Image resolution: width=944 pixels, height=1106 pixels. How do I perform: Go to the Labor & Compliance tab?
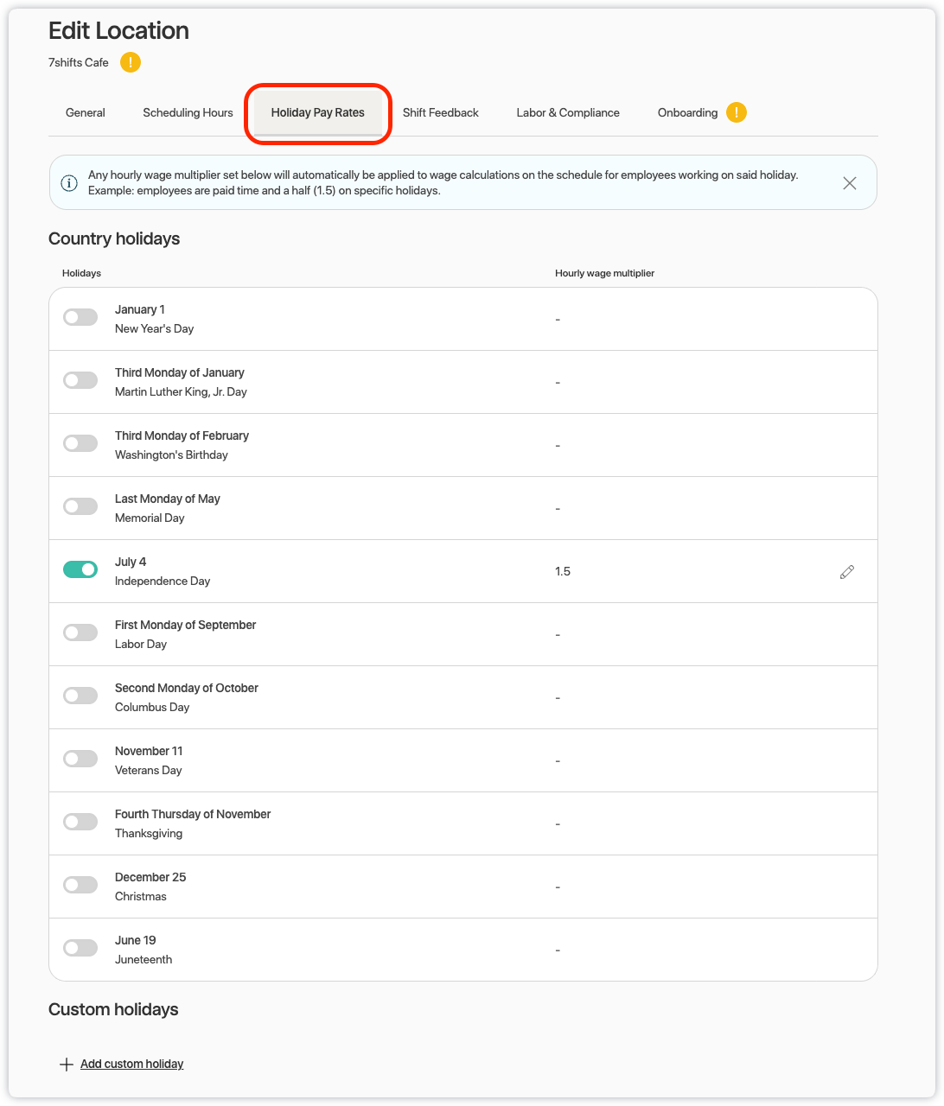click(568, 113)
